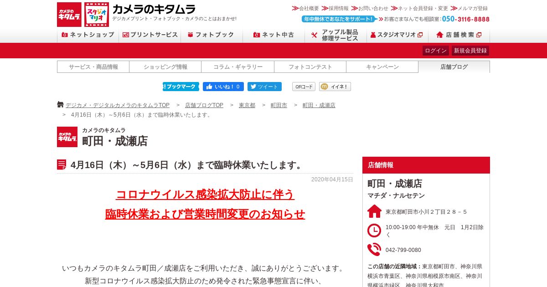This screenshot has width=547, height=287.
Task: Open ネットショップ navigation item
Action: pyautogui.click(x=88, y=35)
